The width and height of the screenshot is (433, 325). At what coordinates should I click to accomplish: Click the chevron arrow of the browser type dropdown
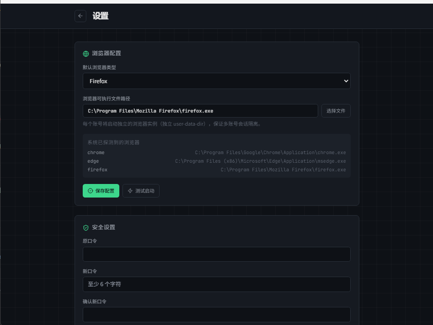pos(346,81)
